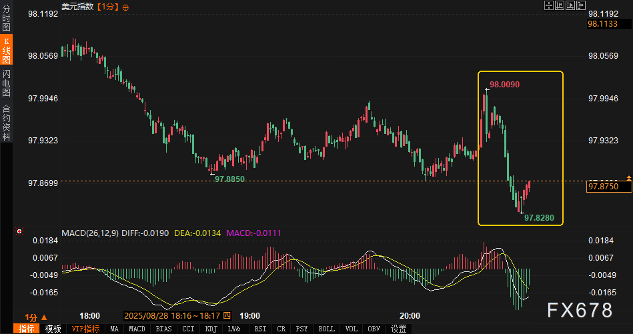The image size is (633, 334).
Task: Switch to the 模板 tab
Action: [x=53, y=329]
